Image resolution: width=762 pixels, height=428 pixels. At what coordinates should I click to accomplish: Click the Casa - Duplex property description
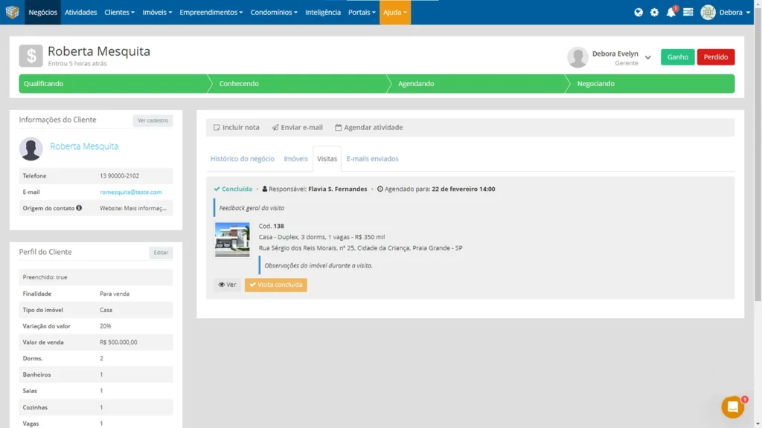click(x=321, y=237)
